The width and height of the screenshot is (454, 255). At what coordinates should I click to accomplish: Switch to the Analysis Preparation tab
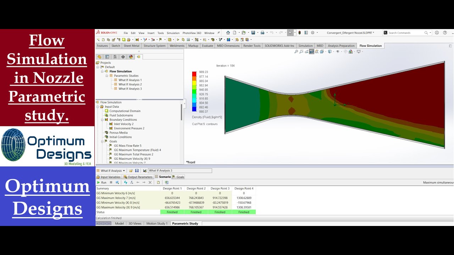341,46
